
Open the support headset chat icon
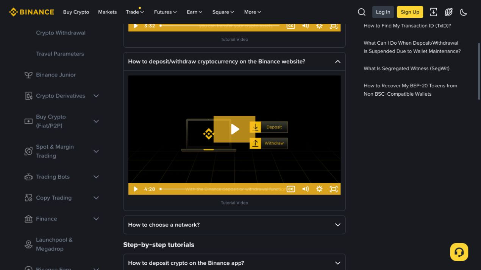459,252
